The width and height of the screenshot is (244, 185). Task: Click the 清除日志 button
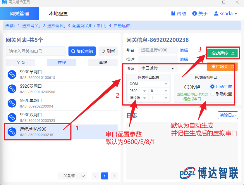click(228, 115)
